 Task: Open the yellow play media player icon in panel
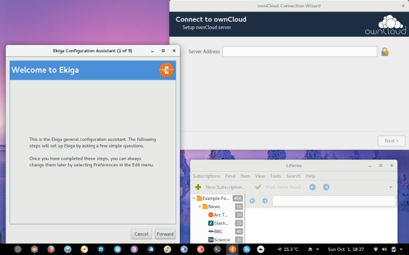[84, 249]
